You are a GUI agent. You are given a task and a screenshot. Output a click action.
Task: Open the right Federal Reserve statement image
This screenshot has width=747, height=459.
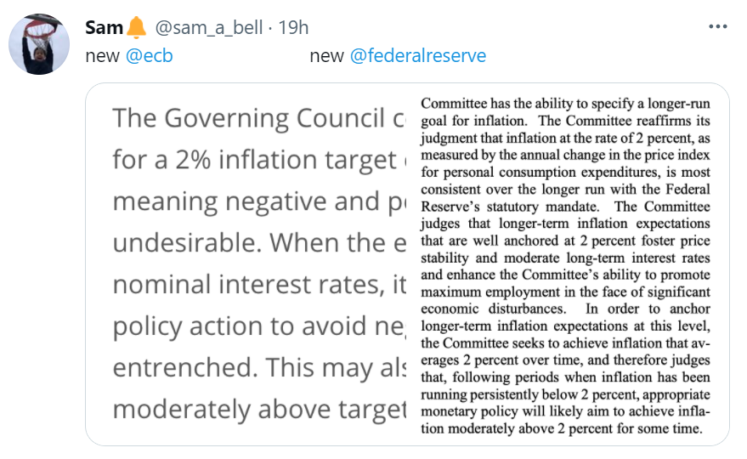coord(565,263)
